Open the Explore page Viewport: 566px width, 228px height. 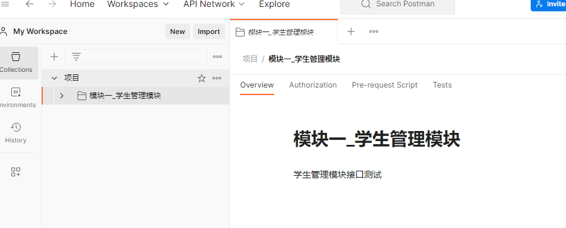pyautogui.click(x=274, y=4)
